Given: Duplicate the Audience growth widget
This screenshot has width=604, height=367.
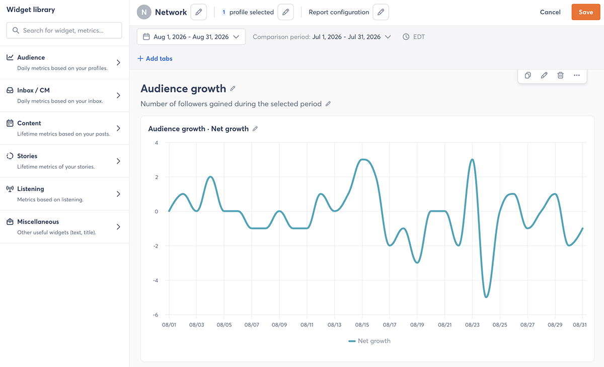Looking at the screenshot, I should pyautogui.click(x=528, y=76).
